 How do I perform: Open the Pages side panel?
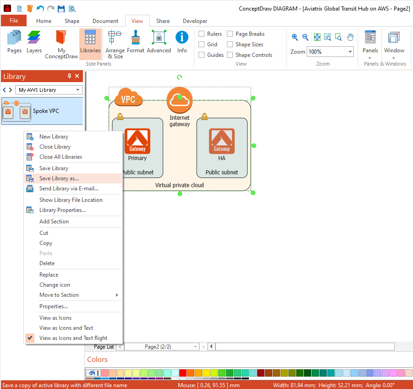(15, 42)
